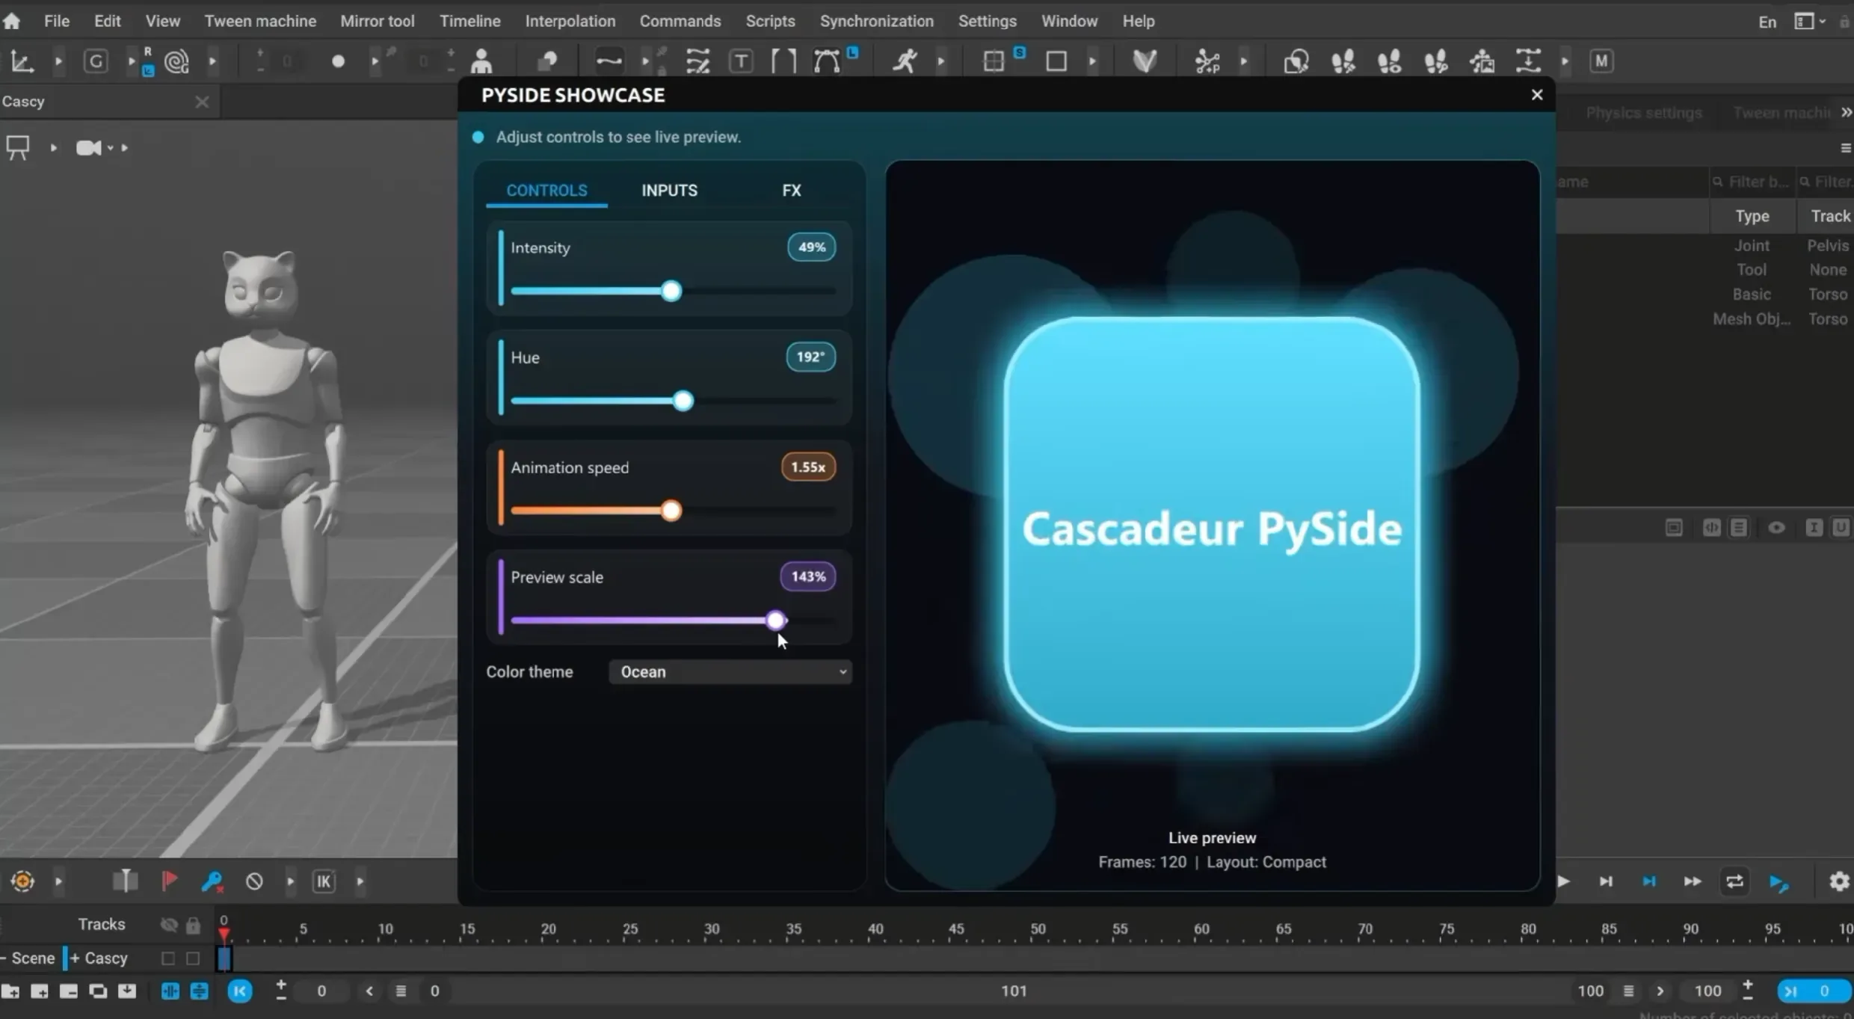Image resolution: width=1854 pixels, height=1019 pixels.
Task: Close the PySide Showcase dialog
Action: [1537, 95]
